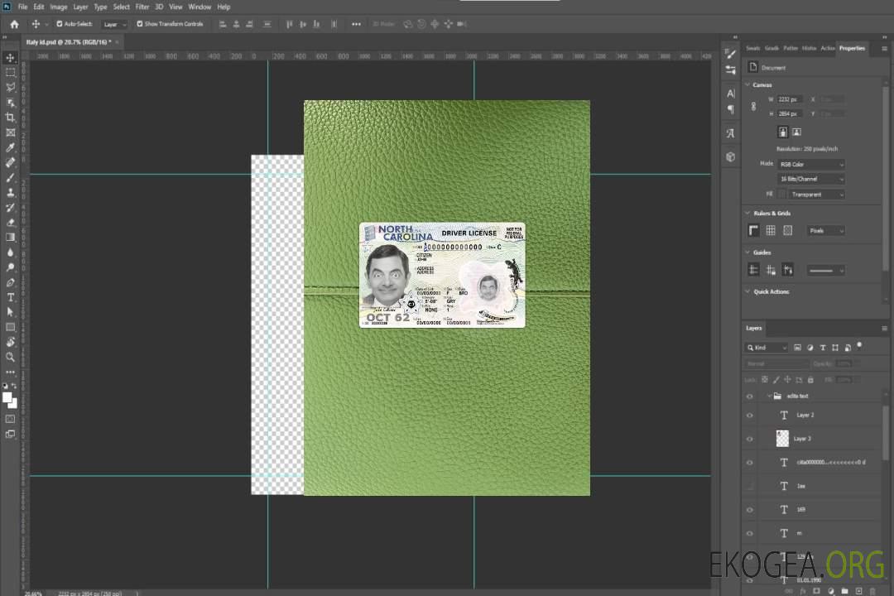Select the Crop tool in the toolbar
The width and height of the screenshot is (894, 596).
coord(11,118)
